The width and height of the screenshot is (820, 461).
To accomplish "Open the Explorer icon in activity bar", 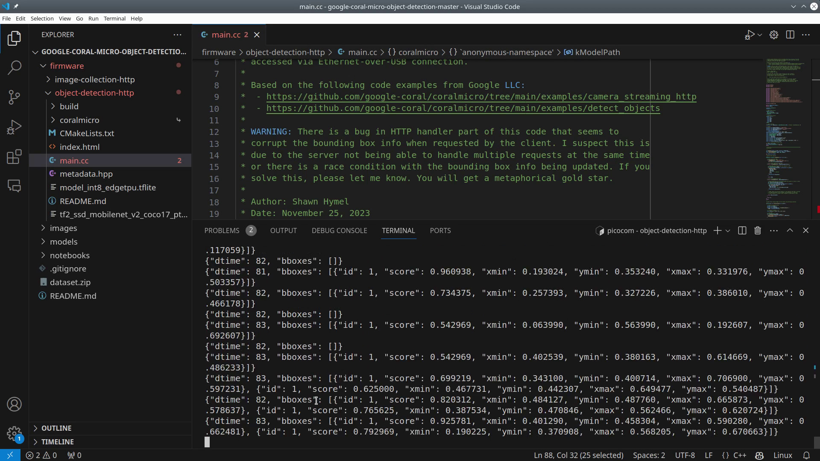I will (x=15, y=38).
